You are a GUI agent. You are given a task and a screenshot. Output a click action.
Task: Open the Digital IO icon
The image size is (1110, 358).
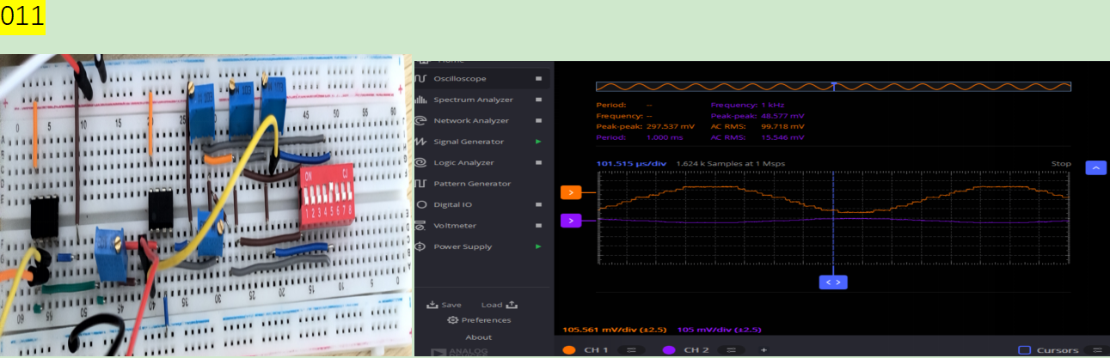pyautogui.click(x=421, y=204)
